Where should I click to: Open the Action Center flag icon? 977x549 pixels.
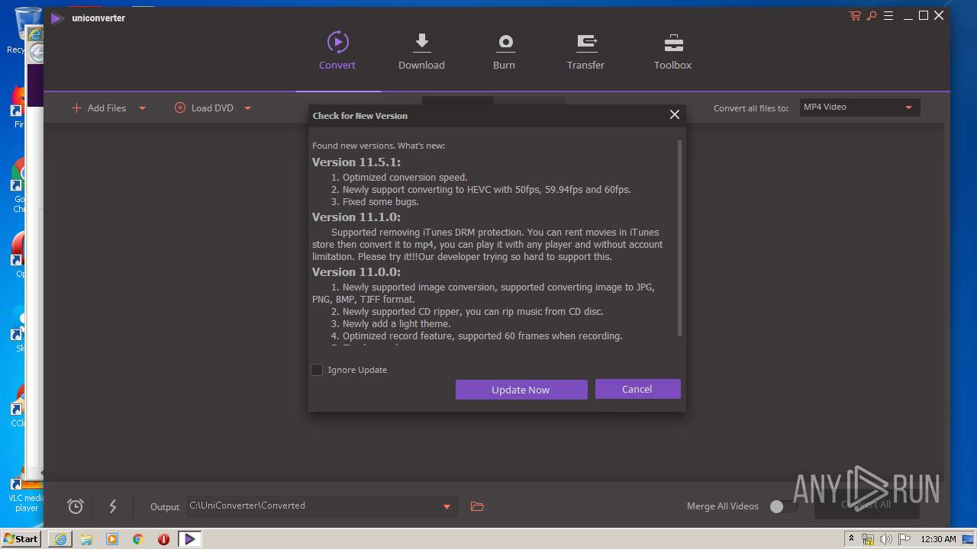pos(904,539)
